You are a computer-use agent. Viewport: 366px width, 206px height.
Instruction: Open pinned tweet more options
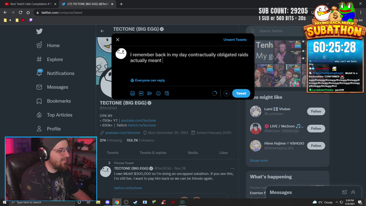click(232, 168)
